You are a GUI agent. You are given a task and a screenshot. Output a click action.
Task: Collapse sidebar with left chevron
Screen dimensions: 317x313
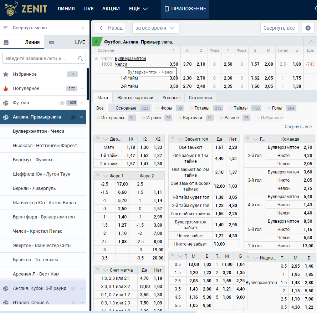coord(83,27)
